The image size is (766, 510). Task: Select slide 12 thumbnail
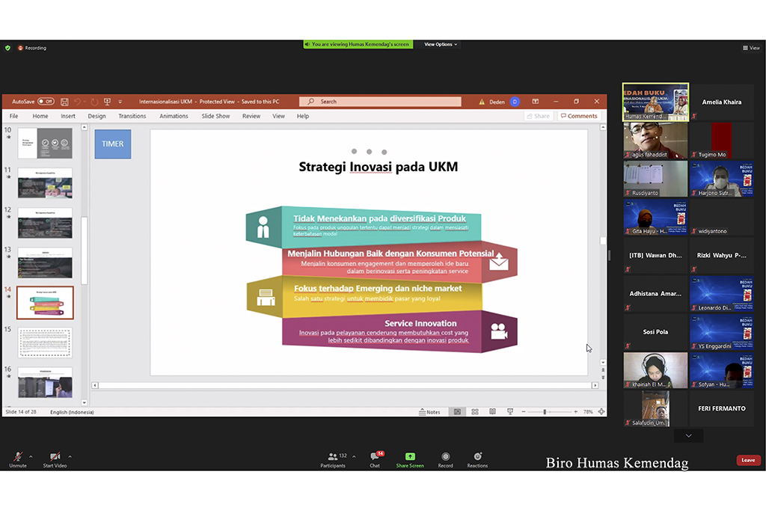pyautogui.click(x=45, y=224)
